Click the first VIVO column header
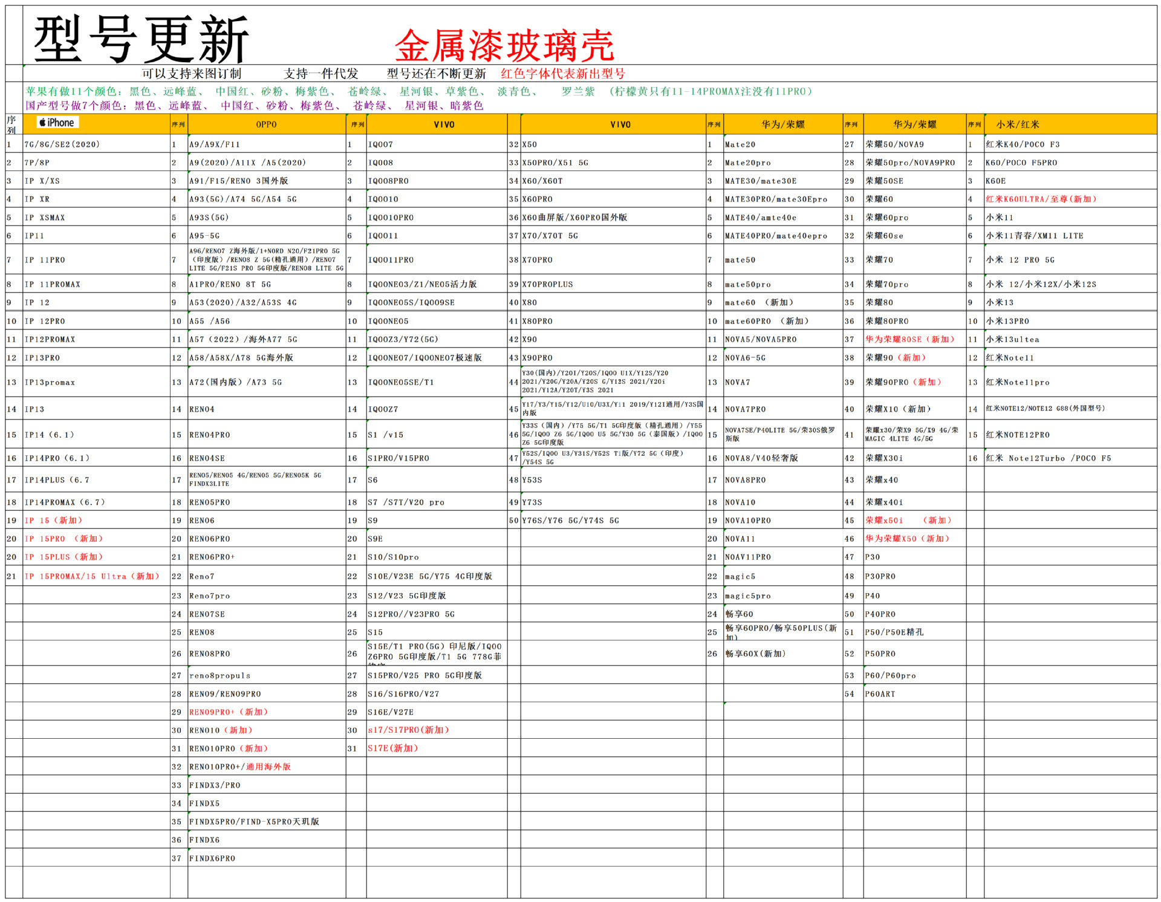Viewport: 1161px width, 902px height. click(x=444, y=125)
